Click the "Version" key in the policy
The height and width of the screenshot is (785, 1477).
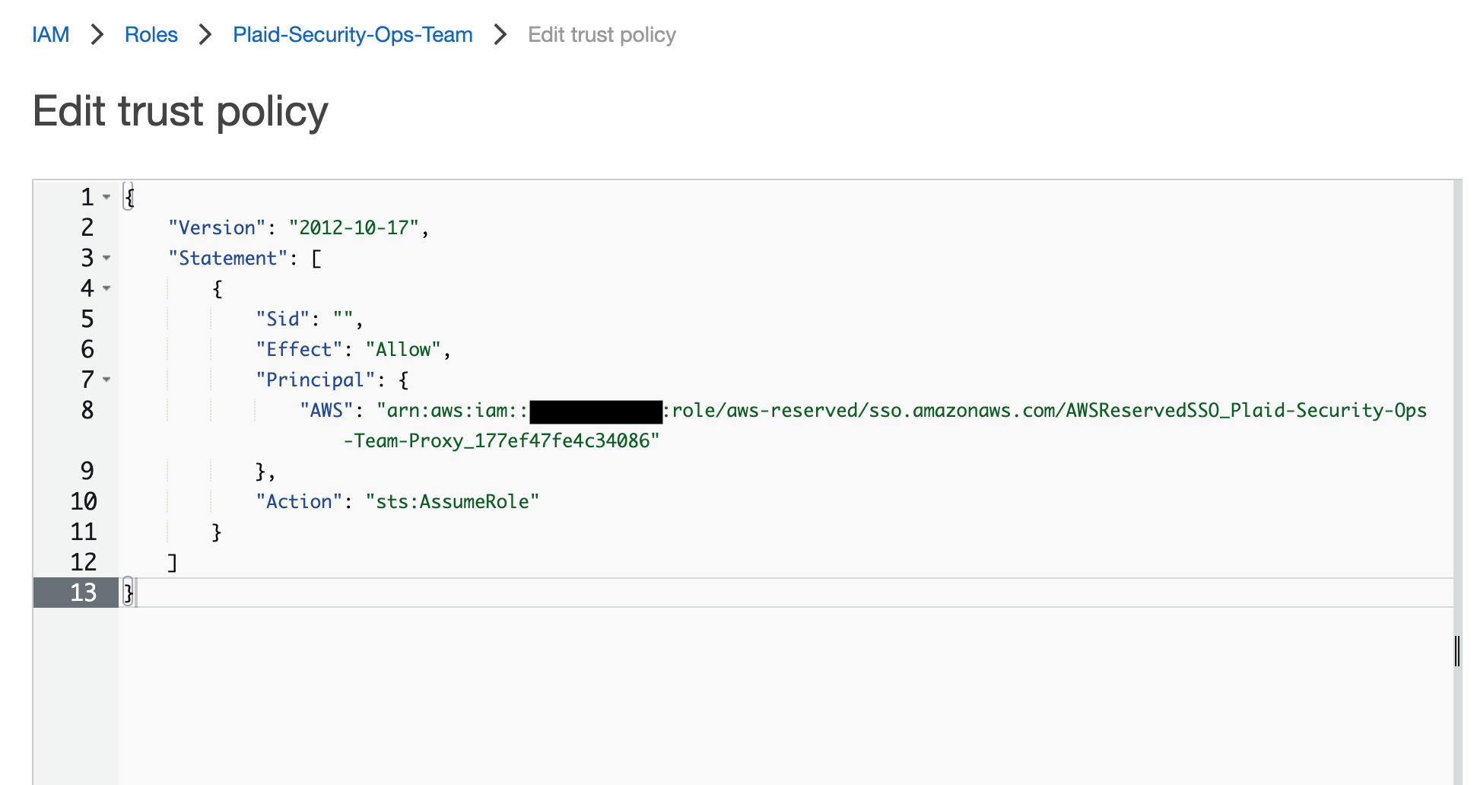pos(217,227)
